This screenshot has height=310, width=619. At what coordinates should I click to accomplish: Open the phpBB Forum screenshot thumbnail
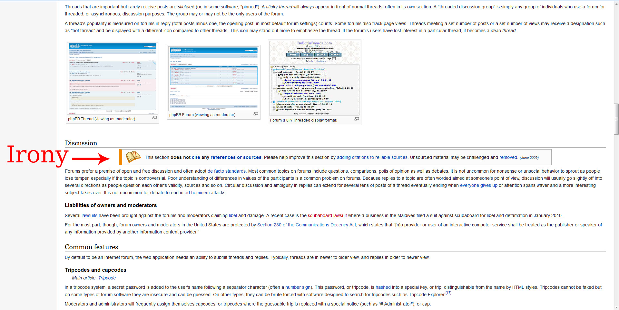tap(213, 78)
